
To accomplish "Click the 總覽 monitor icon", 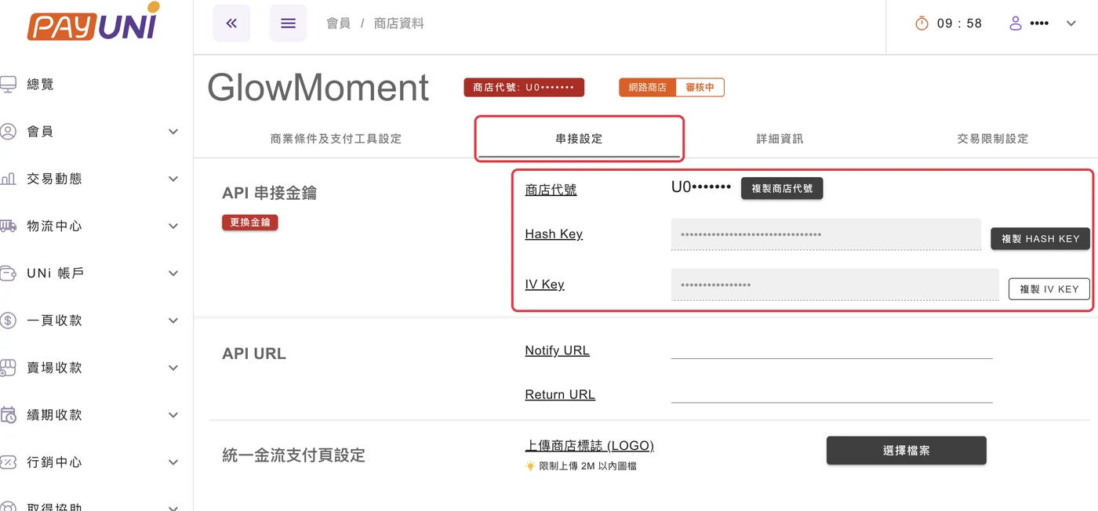I will coord(8,85).
